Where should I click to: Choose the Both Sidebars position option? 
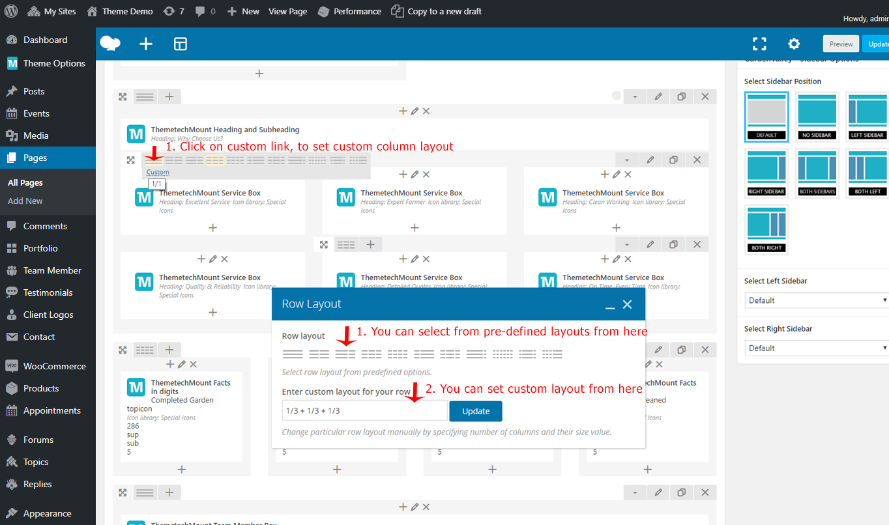(817, 173)
